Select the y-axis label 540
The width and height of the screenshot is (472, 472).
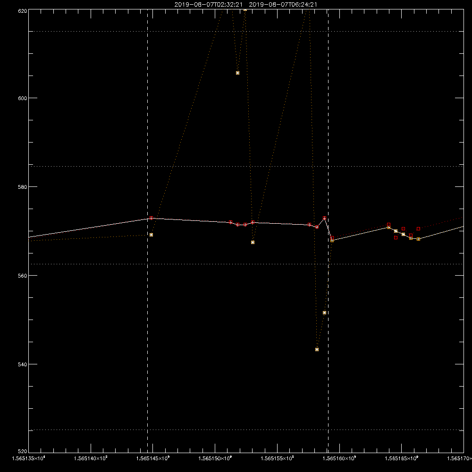(x=23, y=364)
